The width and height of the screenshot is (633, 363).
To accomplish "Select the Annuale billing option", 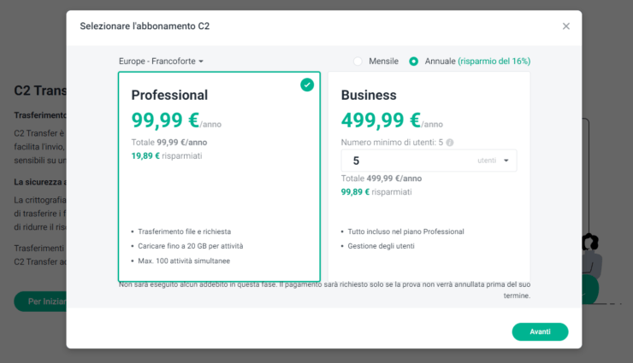I will pos(414,61).
